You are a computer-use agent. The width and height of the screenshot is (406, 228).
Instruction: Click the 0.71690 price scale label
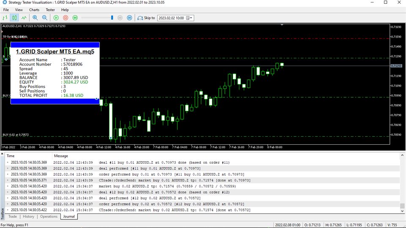coord(396,27)
